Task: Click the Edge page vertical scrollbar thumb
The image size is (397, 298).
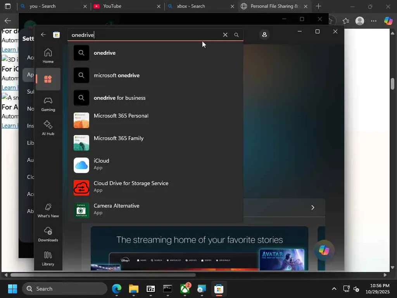Action: click(x=392, y=84)
